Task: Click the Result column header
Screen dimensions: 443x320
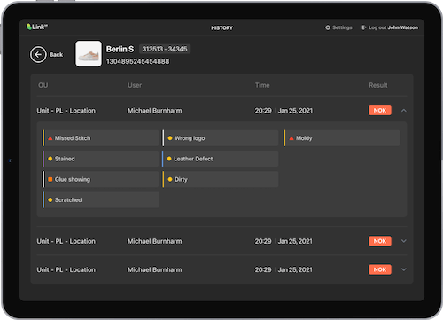Action: 378,85
